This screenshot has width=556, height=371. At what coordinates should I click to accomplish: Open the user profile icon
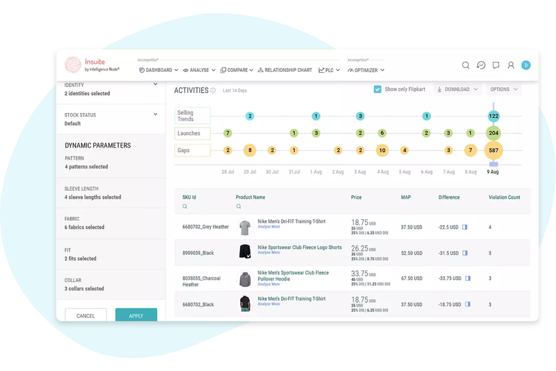(511, 65)
